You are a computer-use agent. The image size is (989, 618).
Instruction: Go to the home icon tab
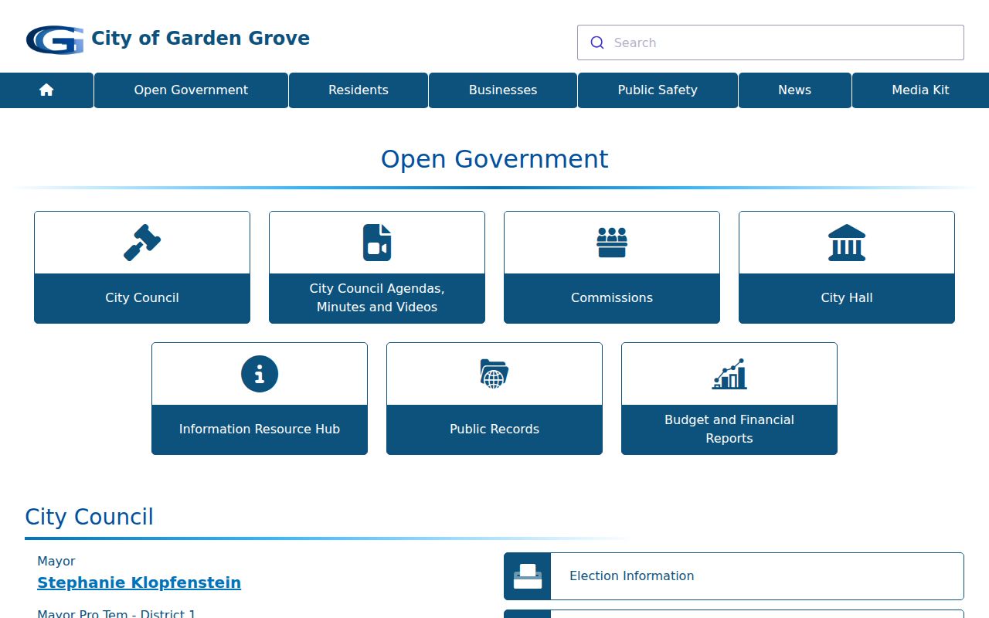point(46,90)
